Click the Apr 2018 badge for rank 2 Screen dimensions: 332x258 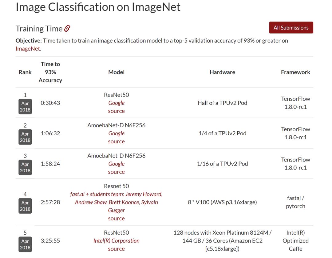coord(25,137)
